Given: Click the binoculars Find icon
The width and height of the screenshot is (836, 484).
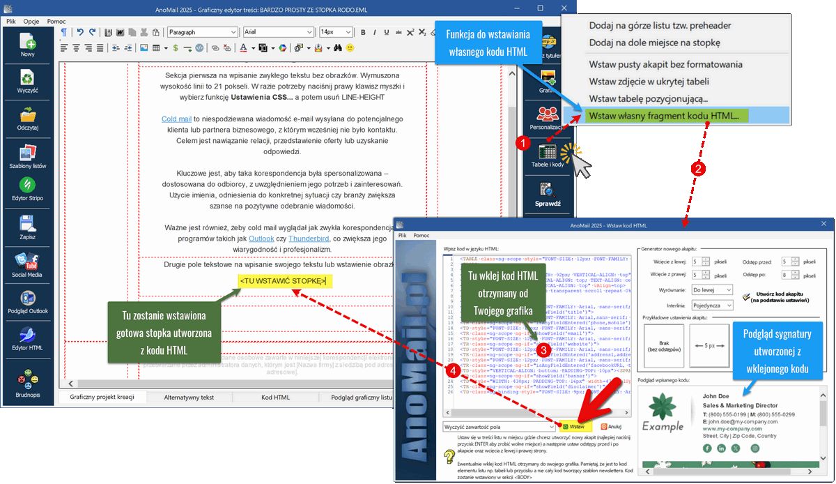Looking at the screenshot, I should click(x=337, y=47).
